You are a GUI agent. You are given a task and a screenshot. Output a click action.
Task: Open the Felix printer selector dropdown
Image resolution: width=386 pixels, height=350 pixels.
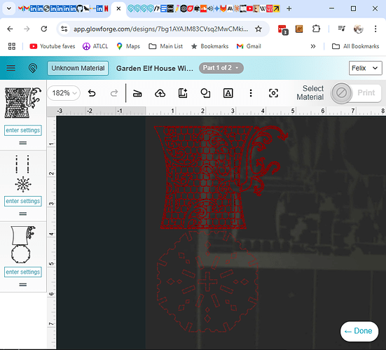coord(365,68)
